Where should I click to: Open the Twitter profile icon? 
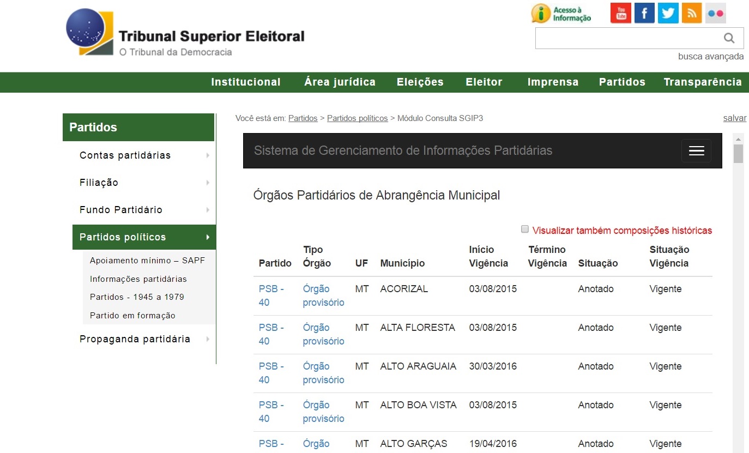click(668, 13)
